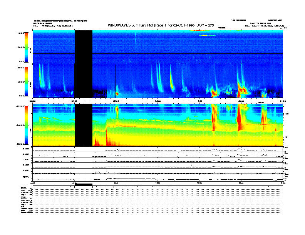
Task: Click the black data gap in TNR spectrogram
Action: [x=84, y=125]
